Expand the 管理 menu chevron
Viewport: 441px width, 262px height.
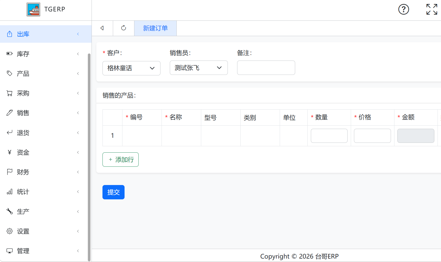click(78, 251)
